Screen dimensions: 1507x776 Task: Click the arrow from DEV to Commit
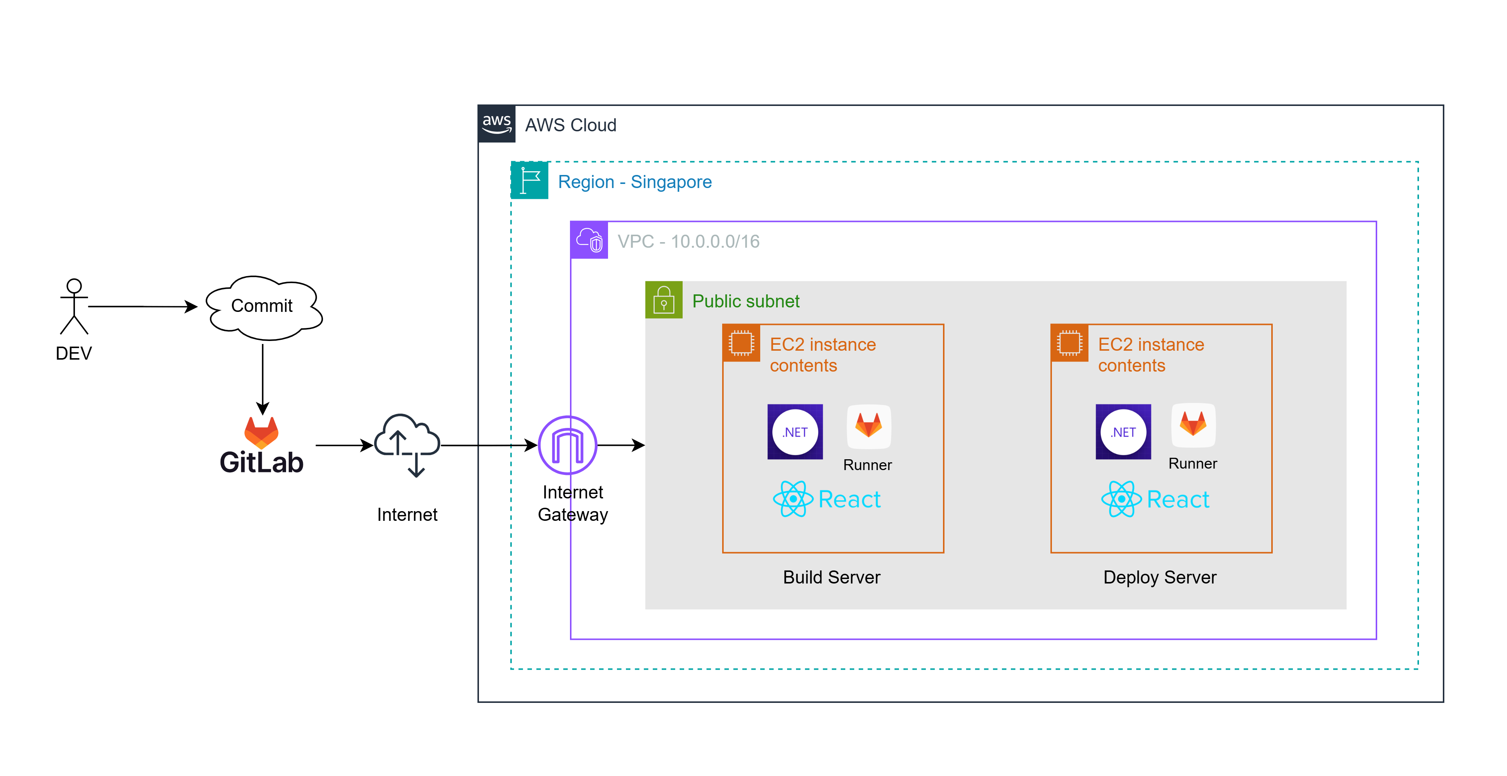click(x=143, y=306)
